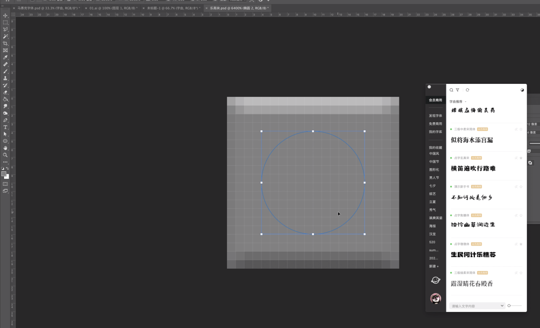The height and width of the screenshot is (328, 540).
Task: Switch to the 01.ai document tab
Action: [x=112, y=8]
